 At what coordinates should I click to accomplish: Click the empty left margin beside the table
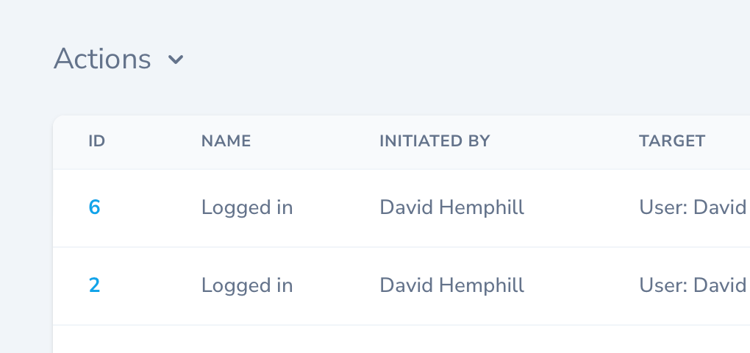tap(26, 235)
